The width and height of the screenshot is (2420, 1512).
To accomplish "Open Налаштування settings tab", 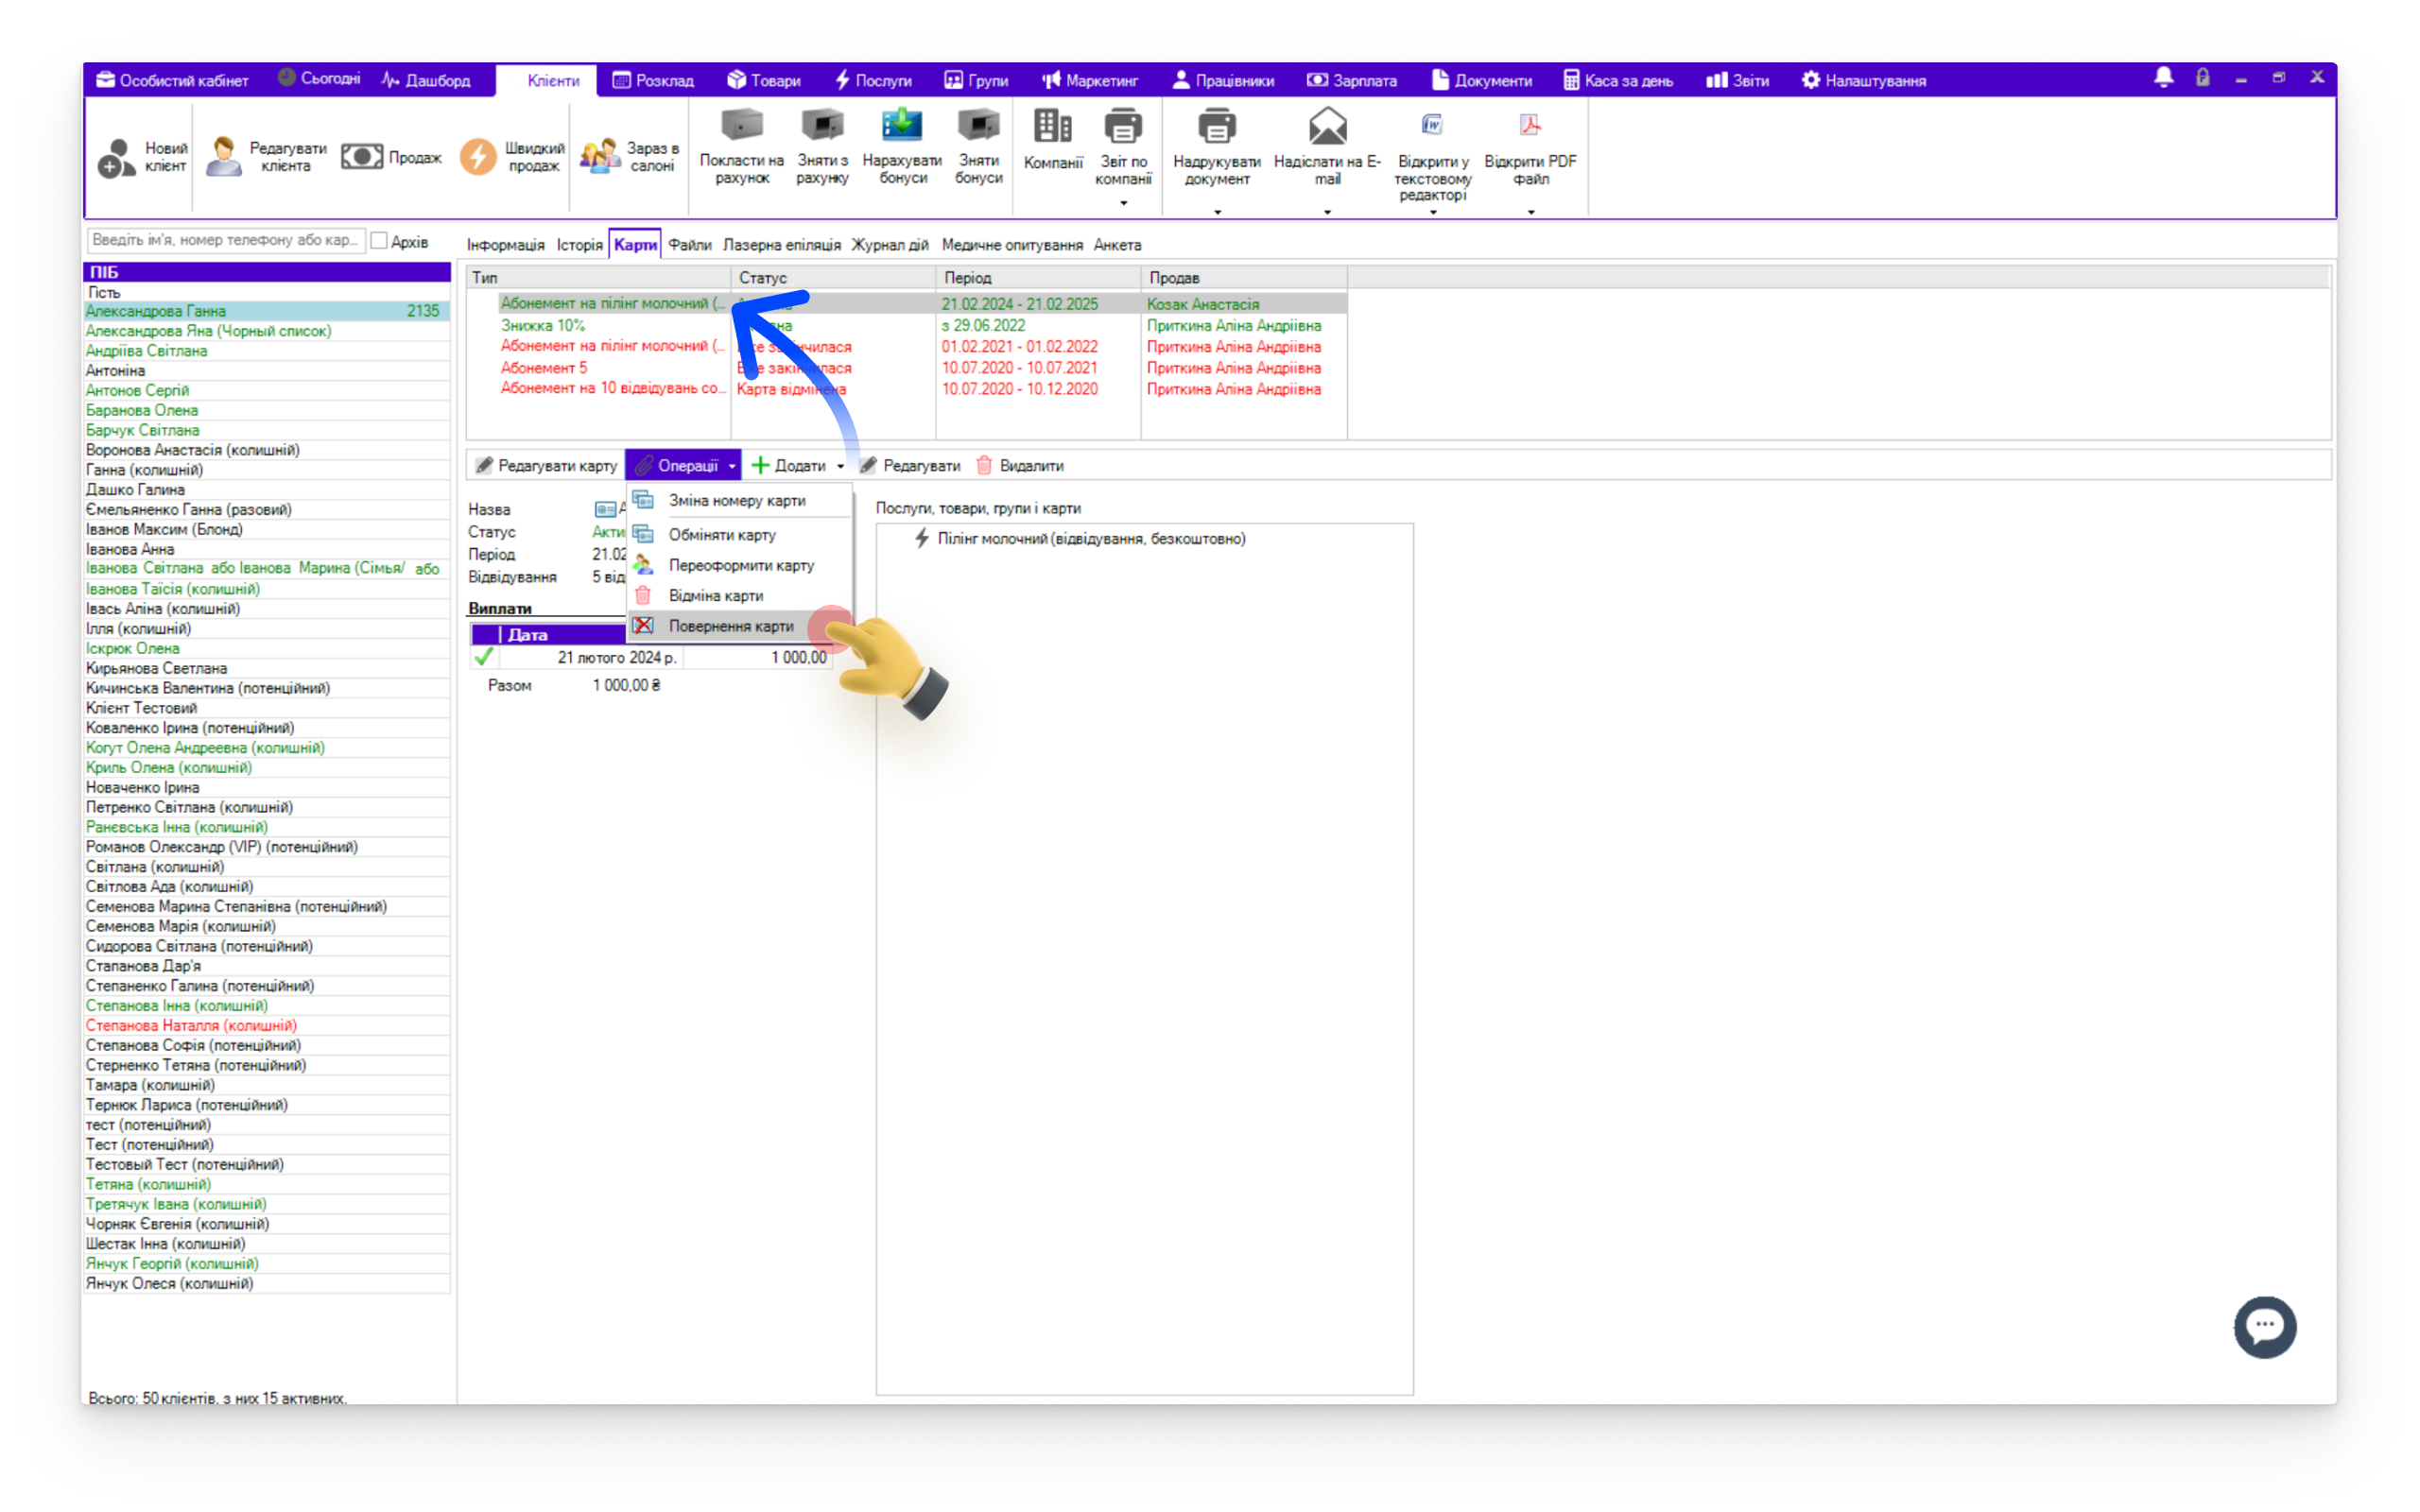I will pos(1864,80).
